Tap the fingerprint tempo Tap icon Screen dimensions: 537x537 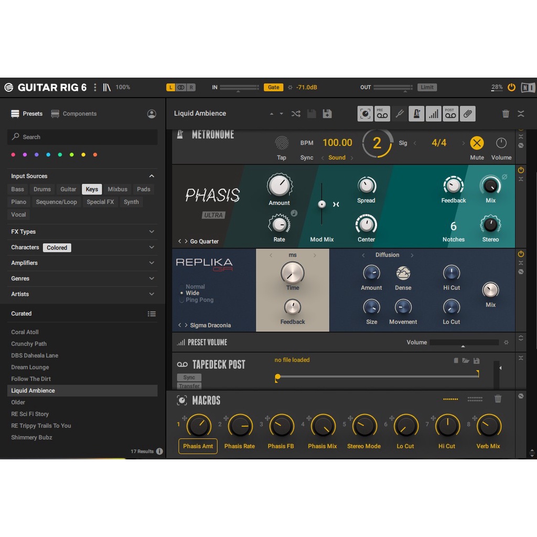coord(282,143)
